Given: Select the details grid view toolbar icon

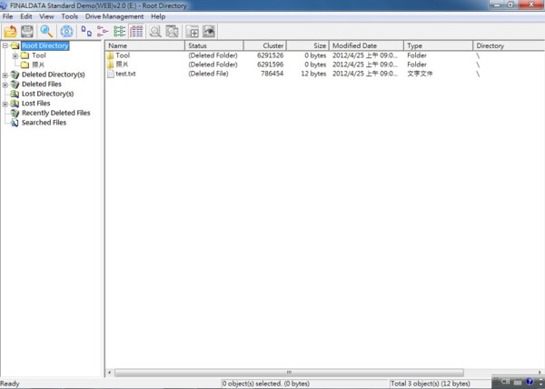Looking at the screenshot, I should [136, 32].
